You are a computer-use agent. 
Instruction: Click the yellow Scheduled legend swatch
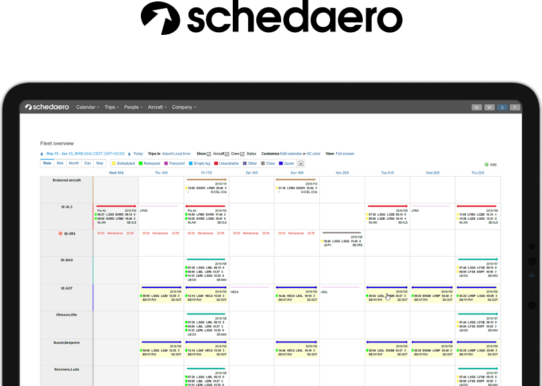114,164
